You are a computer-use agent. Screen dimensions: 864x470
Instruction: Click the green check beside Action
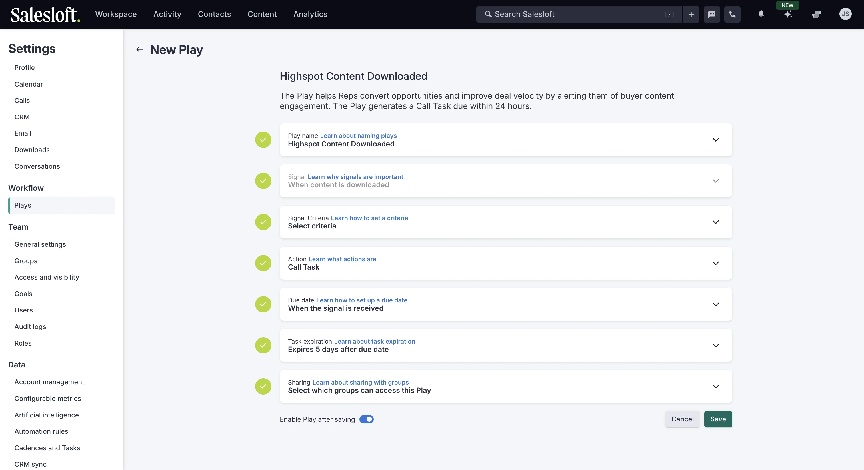263,263
